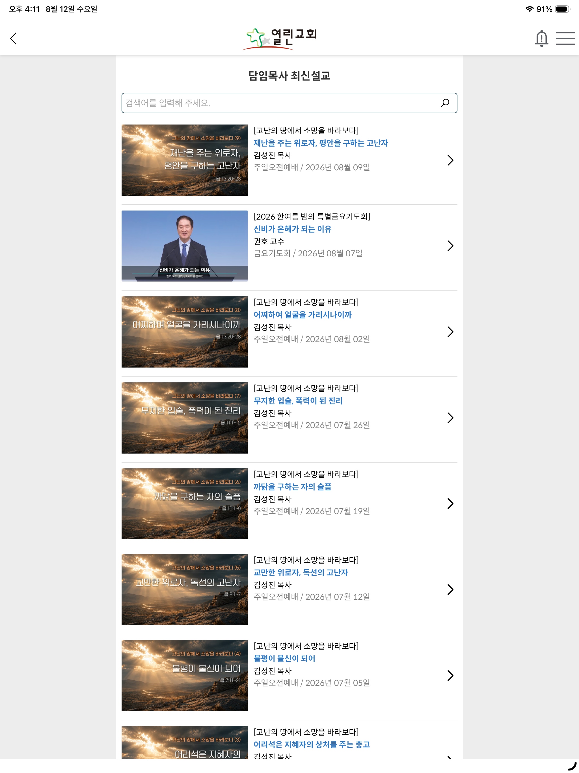Tap [2026 한여름 밤의 특별금요기도회] label
The width and height of the screenshot is (579, 773).
pyautogui.click(x=312, y=216)
